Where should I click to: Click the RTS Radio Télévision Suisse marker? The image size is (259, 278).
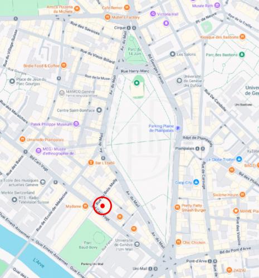14,200
